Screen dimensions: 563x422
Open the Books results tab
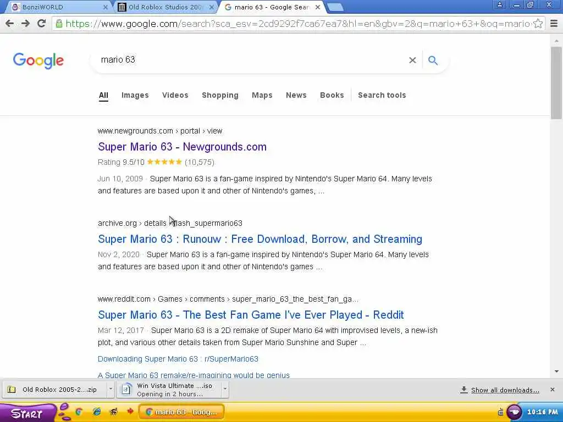(332, 95)
